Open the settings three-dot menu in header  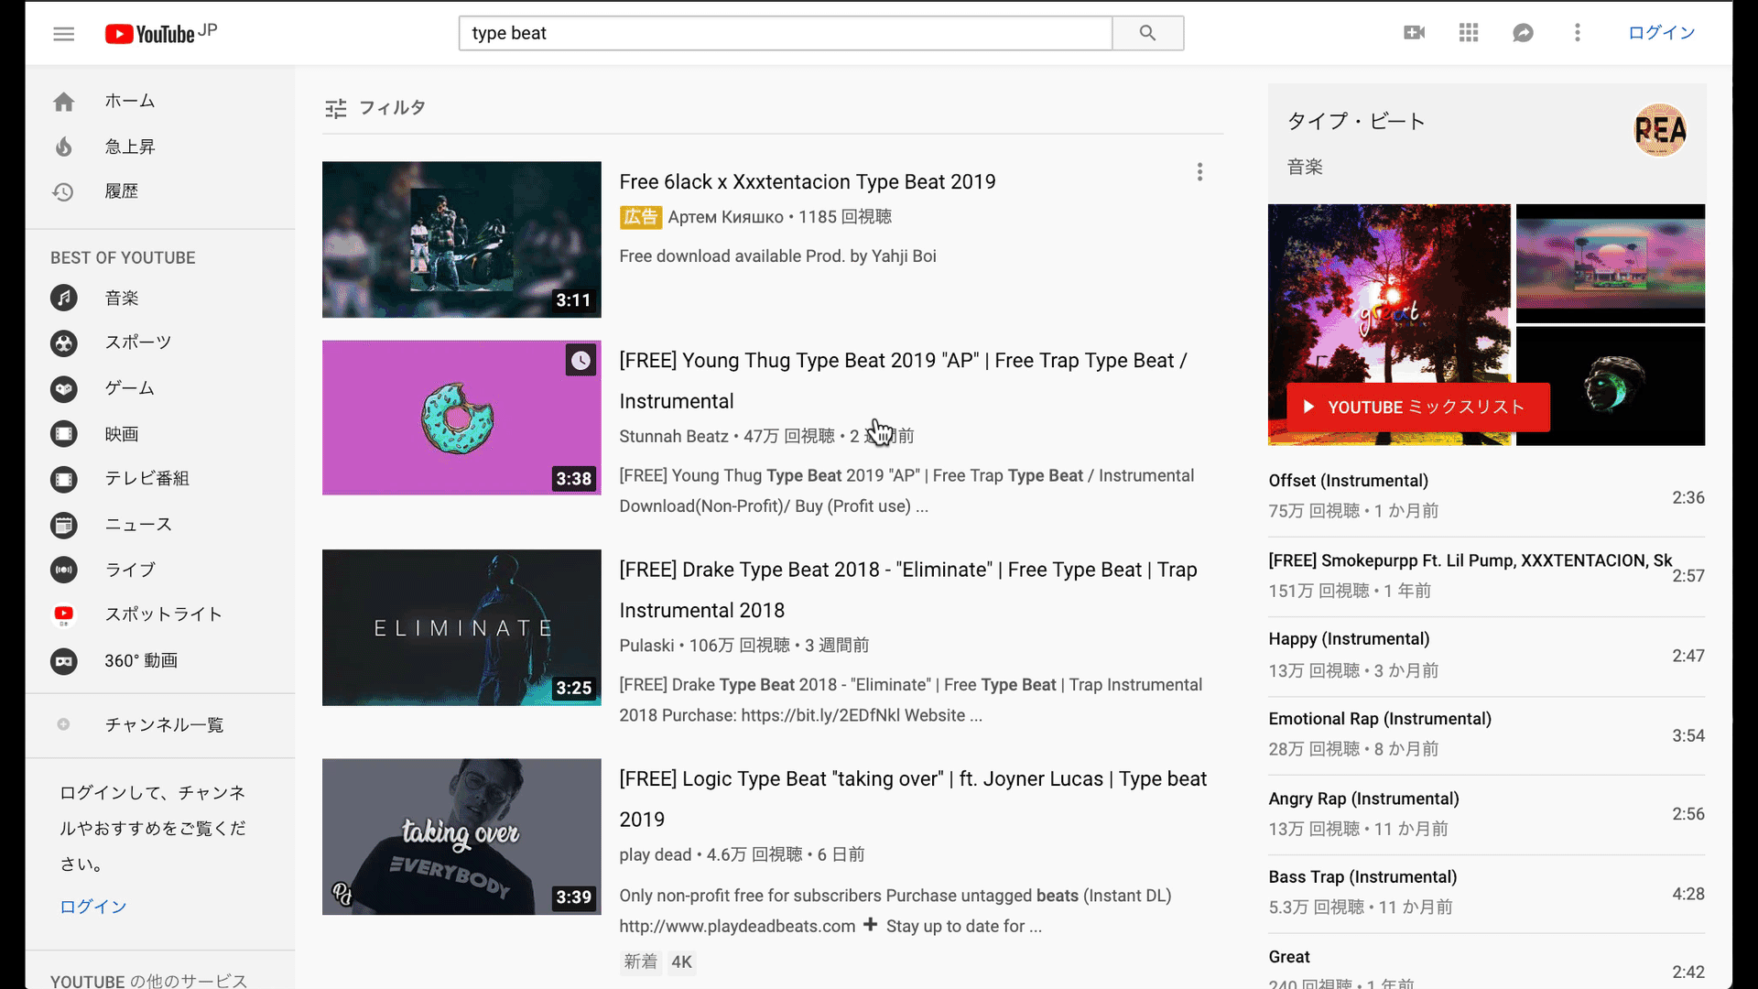coord(1577,33)
